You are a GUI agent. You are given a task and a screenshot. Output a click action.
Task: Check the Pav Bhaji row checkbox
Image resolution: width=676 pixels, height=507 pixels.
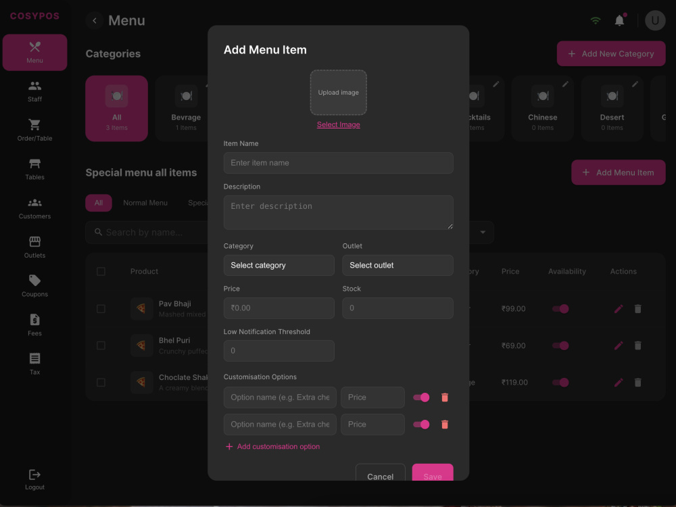(x=101, y=309)
